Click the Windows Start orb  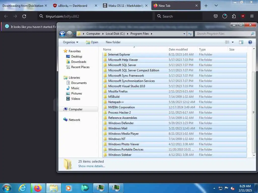(7, 188)
